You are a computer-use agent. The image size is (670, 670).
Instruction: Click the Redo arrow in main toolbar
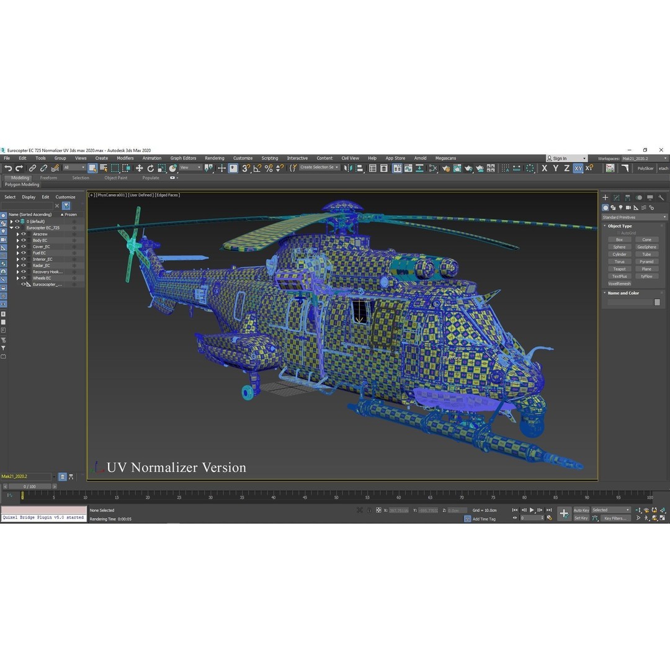(x=19, y=168)
